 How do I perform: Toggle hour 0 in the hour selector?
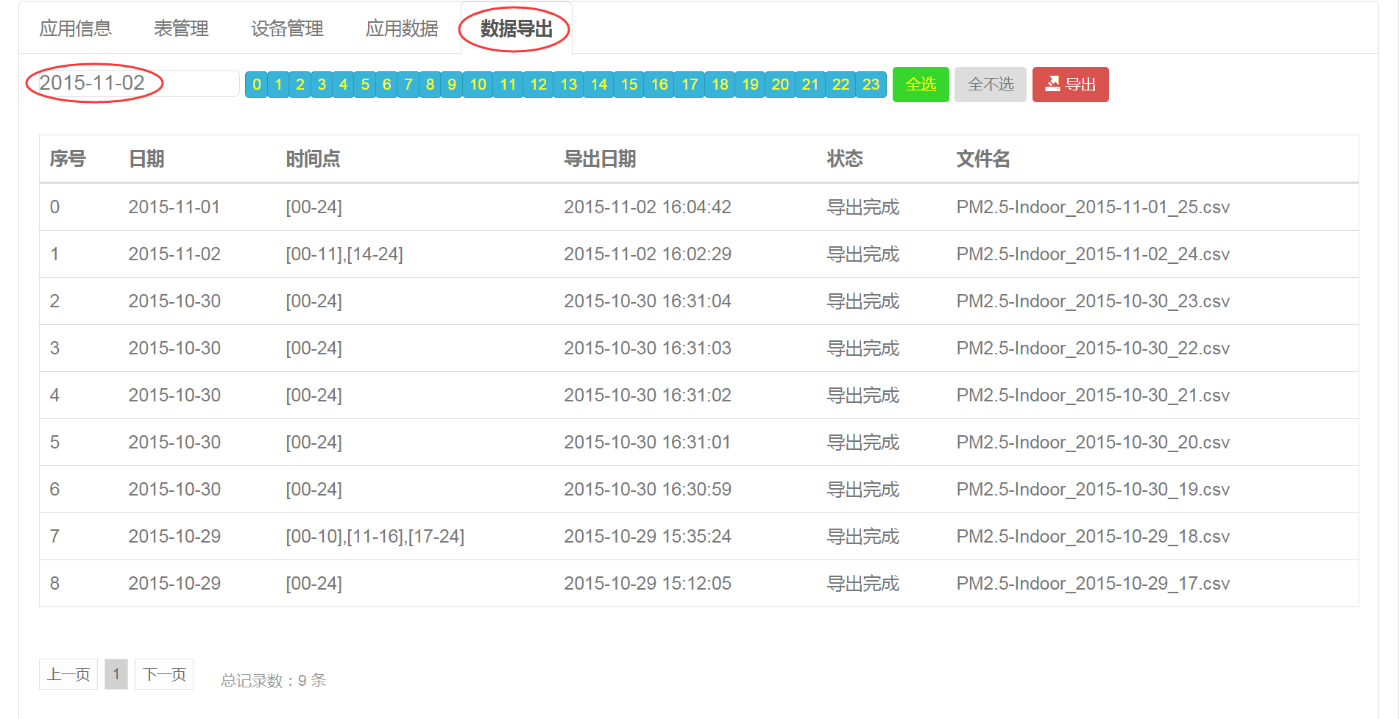[x=256, y=85]
